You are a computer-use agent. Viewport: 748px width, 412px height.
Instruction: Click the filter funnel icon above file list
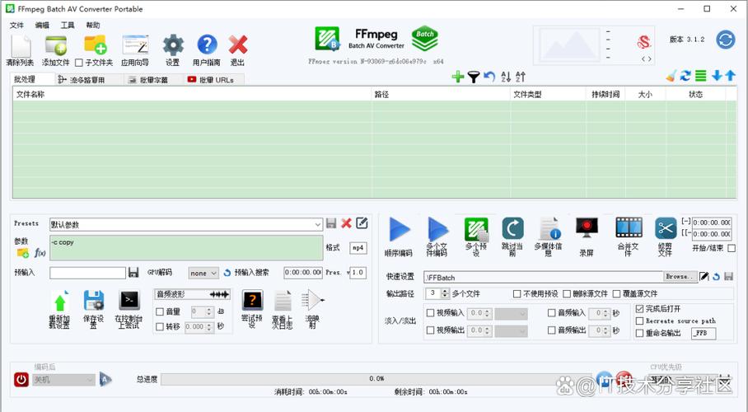[x=474, y=77]
